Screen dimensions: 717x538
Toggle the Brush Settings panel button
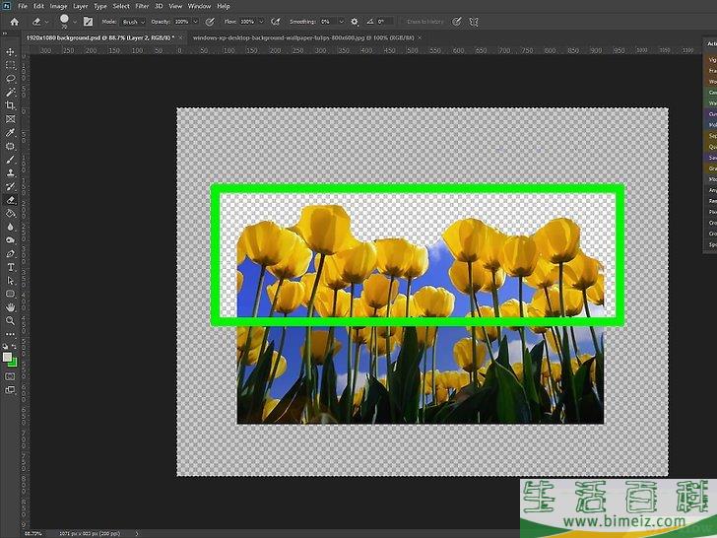tap(88, 22)
